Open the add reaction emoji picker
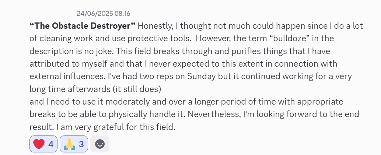This screenshot has height=155, width=381. [x=100, y=144]
